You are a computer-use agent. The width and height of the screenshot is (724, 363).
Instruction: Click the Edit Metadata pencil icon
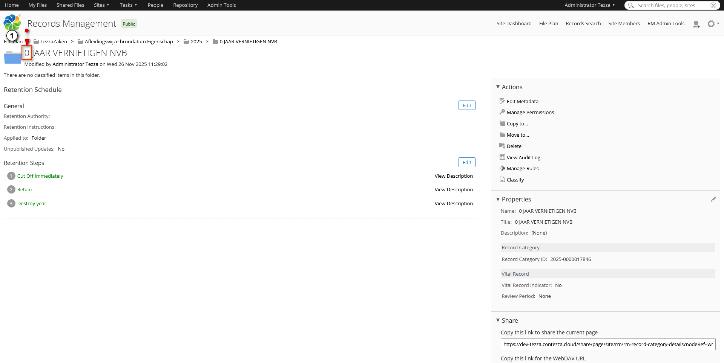pyautogui.click(x=502, y=101)
